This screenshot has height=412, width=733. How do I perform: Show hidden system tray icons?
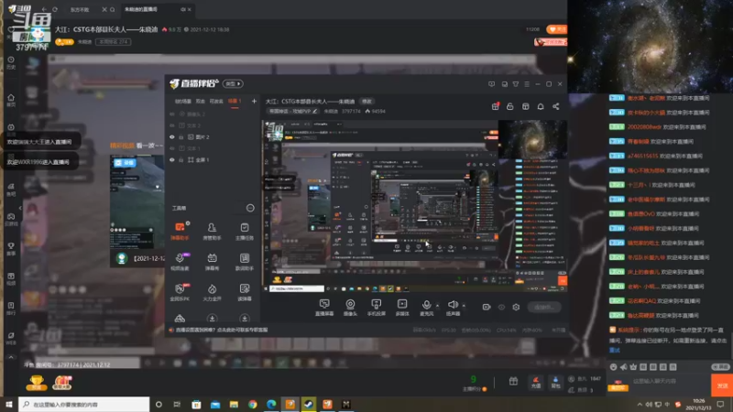click(640, 404)
